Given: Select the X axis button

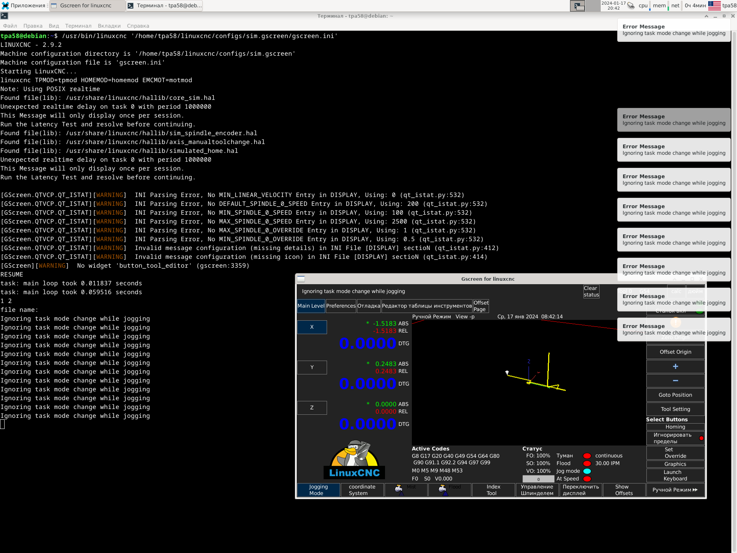Looking at the screenshot, I should [x=312, y=327].
